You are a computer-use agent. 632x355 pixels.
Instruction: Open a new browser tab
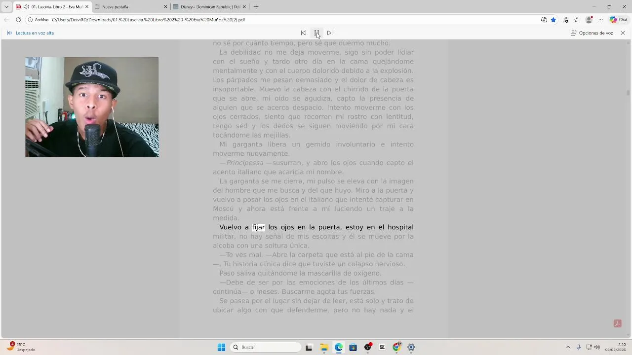click(x=256, y=7)
